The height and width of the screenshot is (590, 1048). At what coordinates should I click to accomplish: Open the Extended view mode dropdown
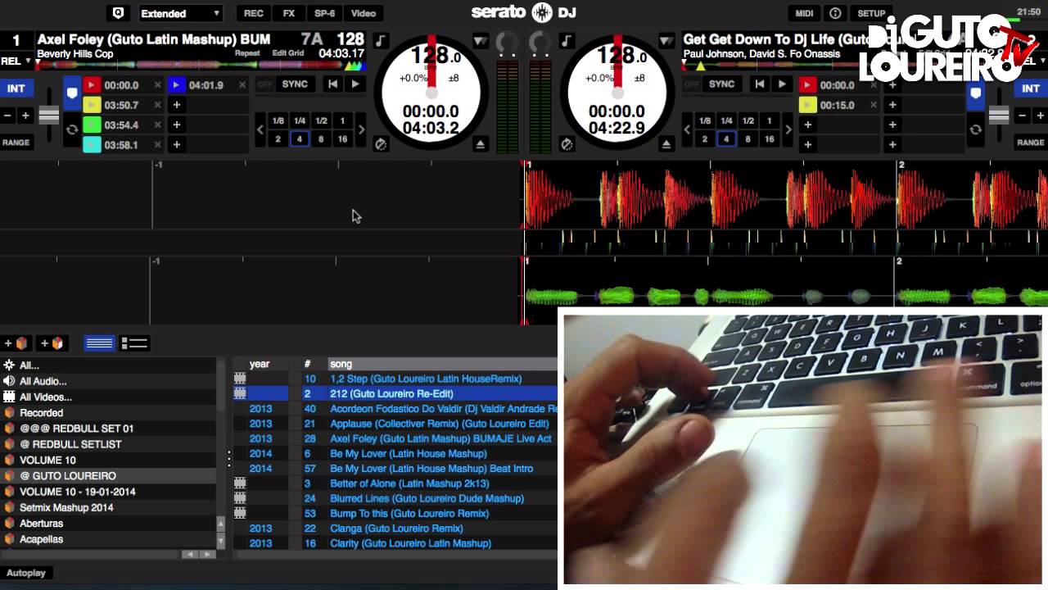coord(180,13)
